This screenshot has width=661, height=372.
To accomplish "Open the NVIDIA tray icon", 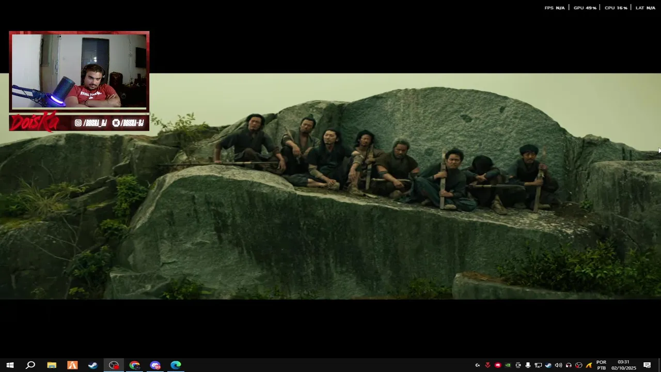I will point(508,365).
